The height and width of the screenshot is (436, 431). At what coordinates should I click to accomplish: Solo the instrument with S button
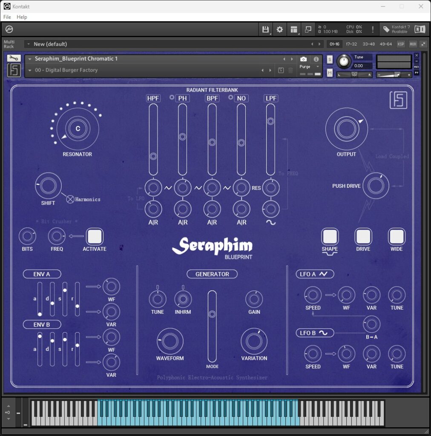[x=330, y=59]
